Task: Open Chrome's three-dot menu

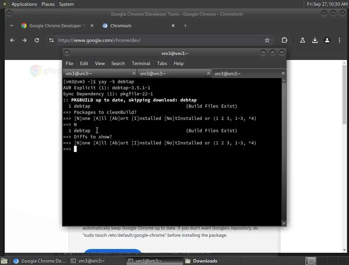Action: click(x=339, y=40)
